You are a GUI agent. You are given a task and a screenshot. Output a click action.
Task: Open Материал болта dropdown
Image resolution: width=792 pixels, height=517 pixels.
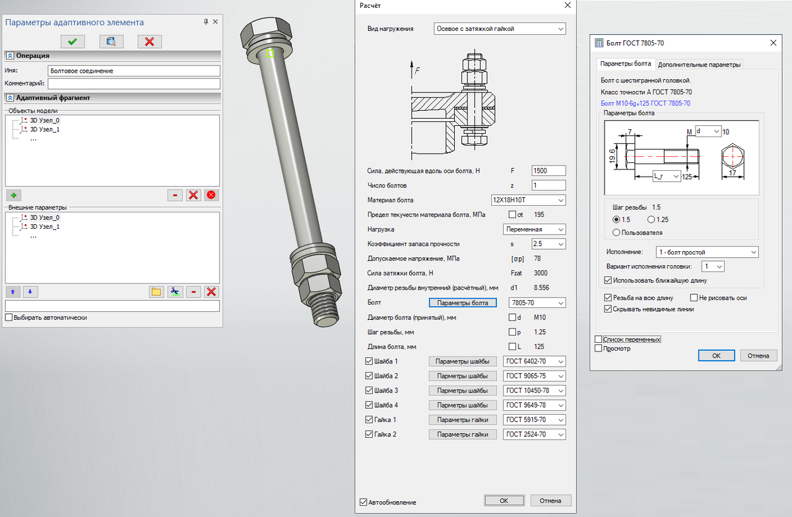[x=527, y=200]
